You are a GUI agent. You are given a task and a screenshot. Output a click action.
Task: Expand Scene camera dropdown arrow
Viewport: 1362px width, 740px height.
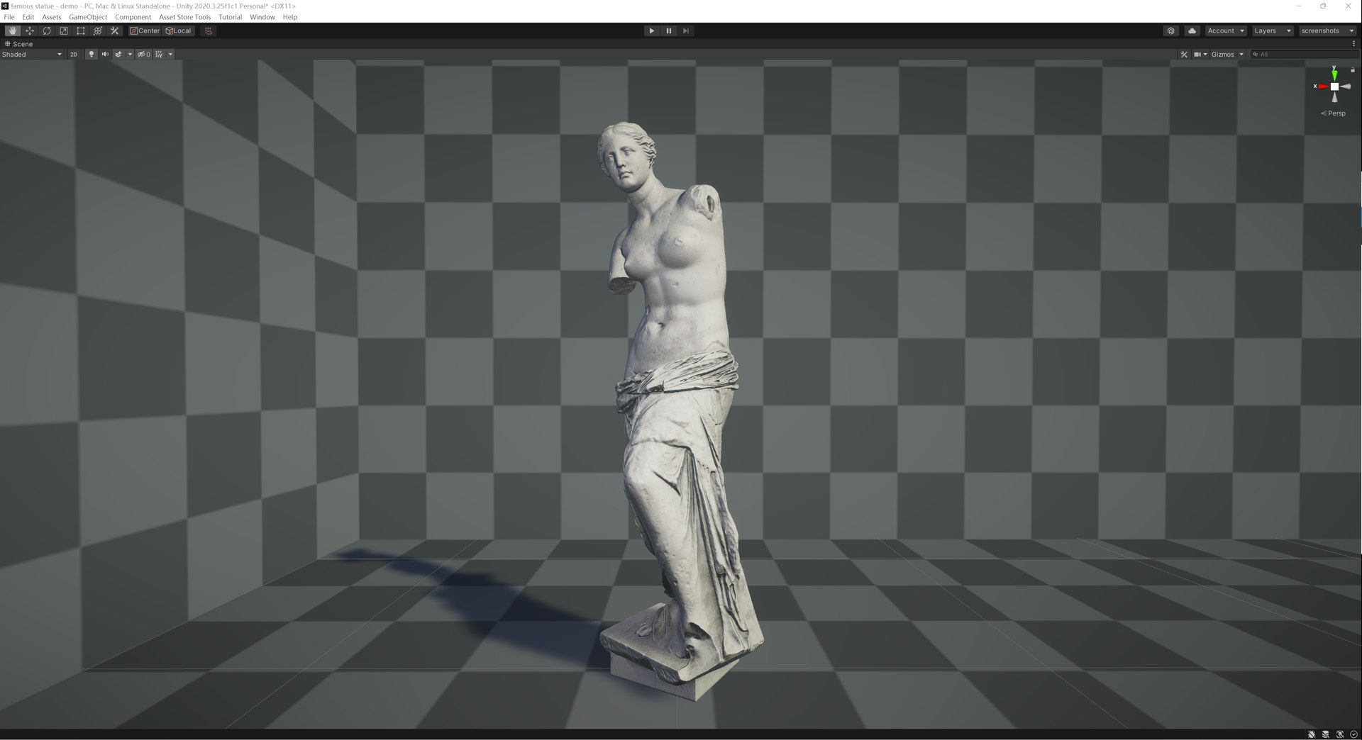click(1205, 55)
